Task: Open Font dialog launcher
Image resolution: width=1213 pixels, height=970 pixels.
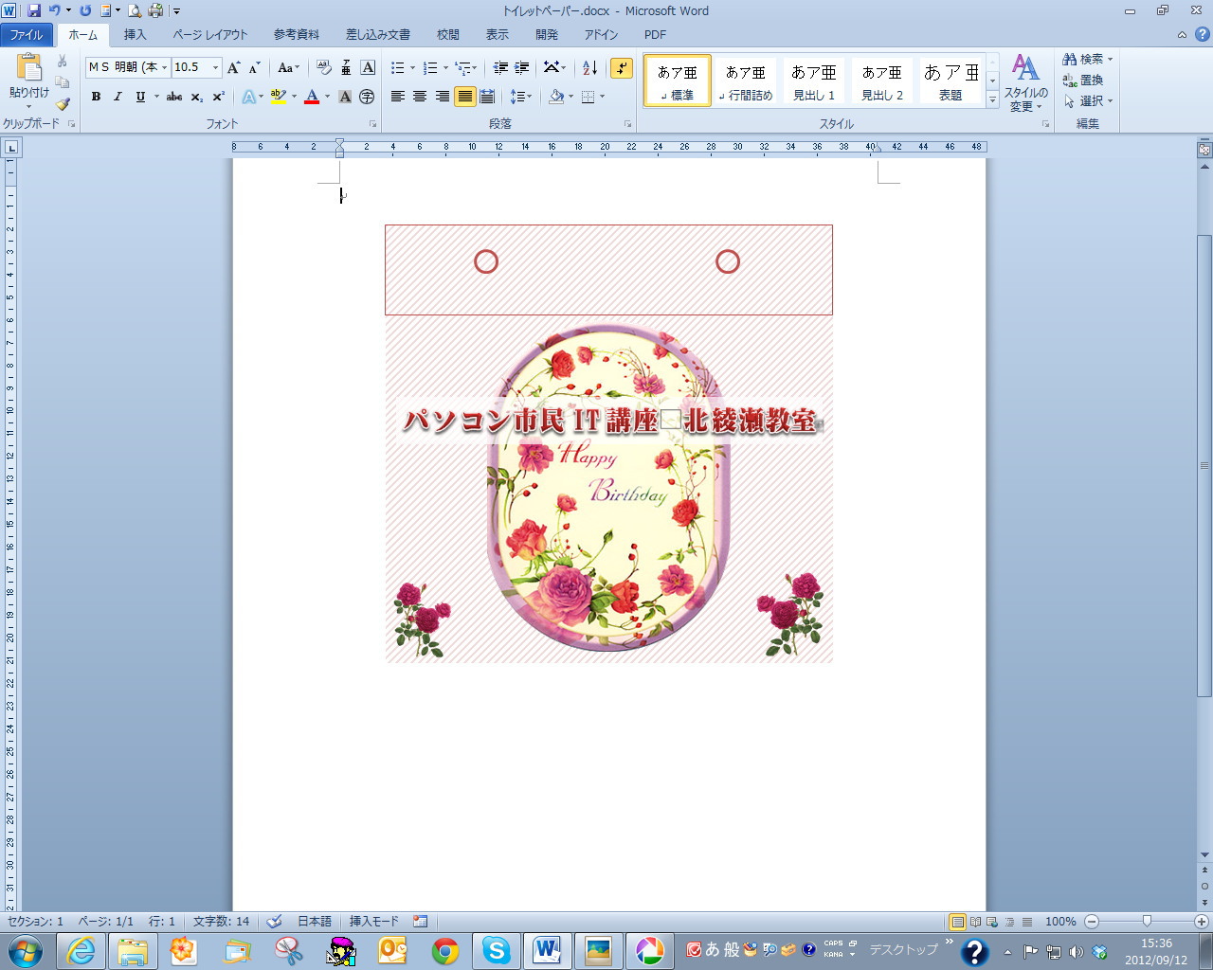Action: [372, 124]
